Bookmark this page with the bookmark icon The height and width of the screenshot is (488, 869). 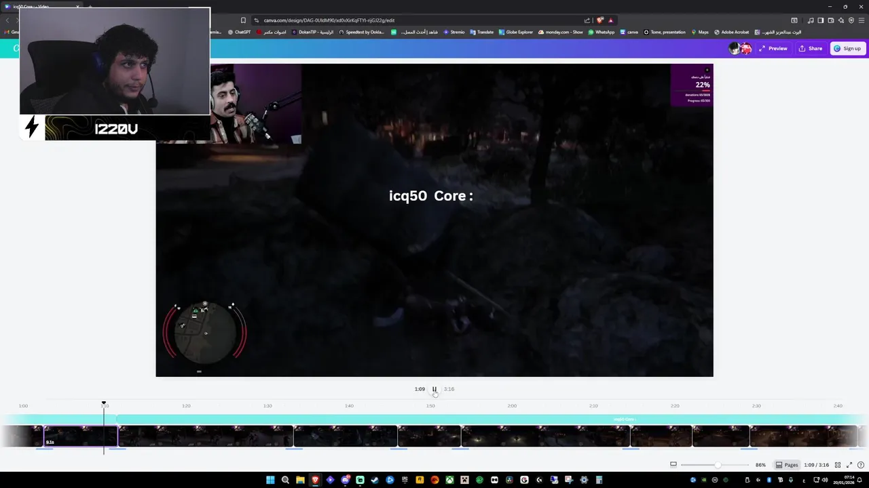coord(243,20)
